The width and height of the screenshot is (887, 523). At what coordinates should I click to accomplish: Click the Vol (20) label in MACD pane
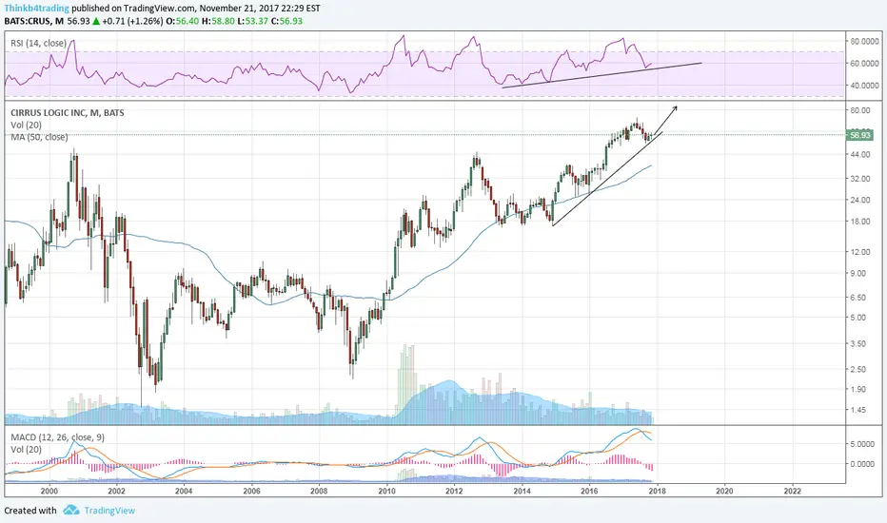26,450
